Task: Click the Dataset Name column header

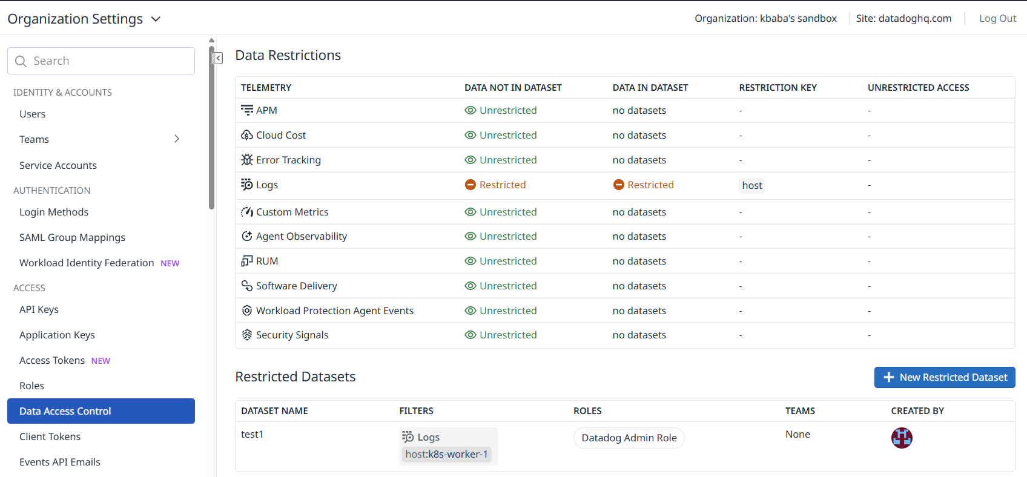Action: click(x=274, y=411)
